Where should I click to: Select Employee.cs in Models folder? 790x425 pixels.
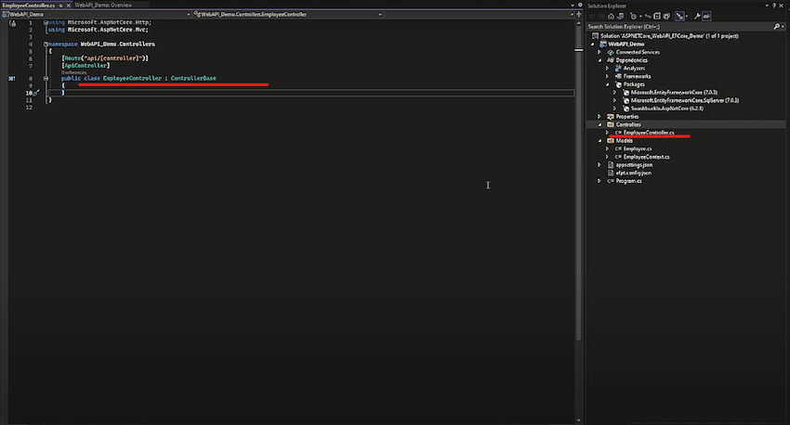638,148
